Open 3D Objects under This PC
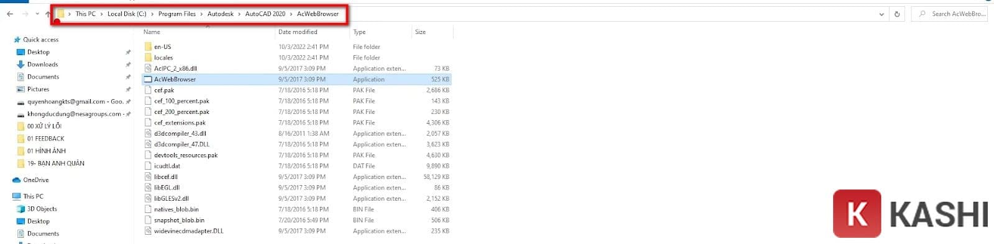The width and height of the screenshot is (994, 244). pos(42,209)
